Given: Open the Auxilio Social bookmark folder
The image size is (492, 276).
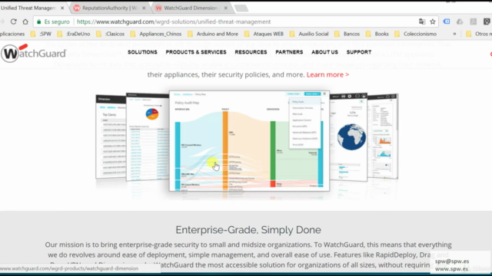Looking at the screenshot, I should [x=309, y=34].
